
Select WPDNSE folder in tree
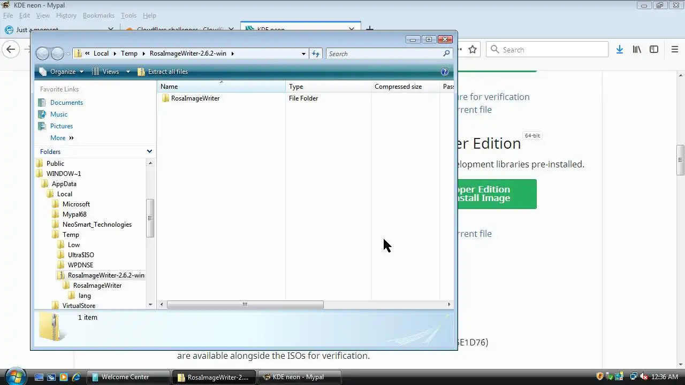pos(80,265)
